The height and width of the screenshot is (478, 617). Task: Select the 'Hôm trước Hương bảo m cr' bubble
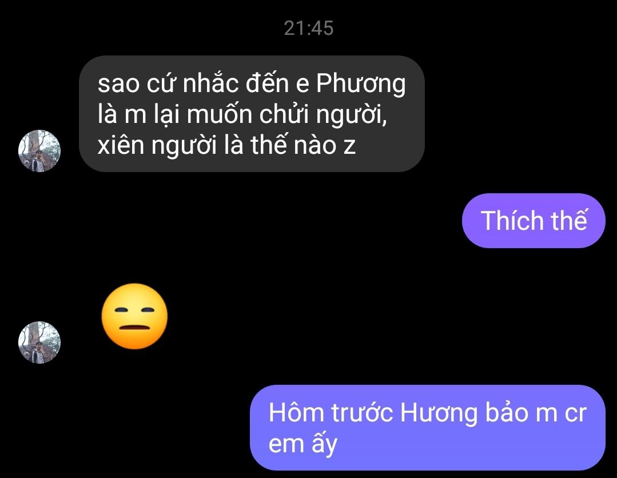428,428
